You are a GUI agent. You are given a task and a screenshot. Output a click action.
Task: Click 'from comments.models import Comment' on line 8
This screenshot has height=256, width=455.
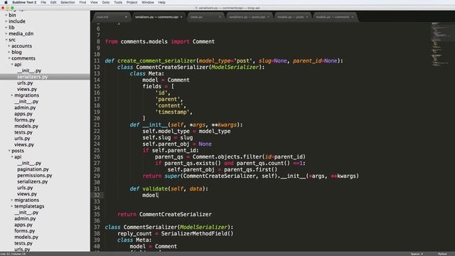160,42
